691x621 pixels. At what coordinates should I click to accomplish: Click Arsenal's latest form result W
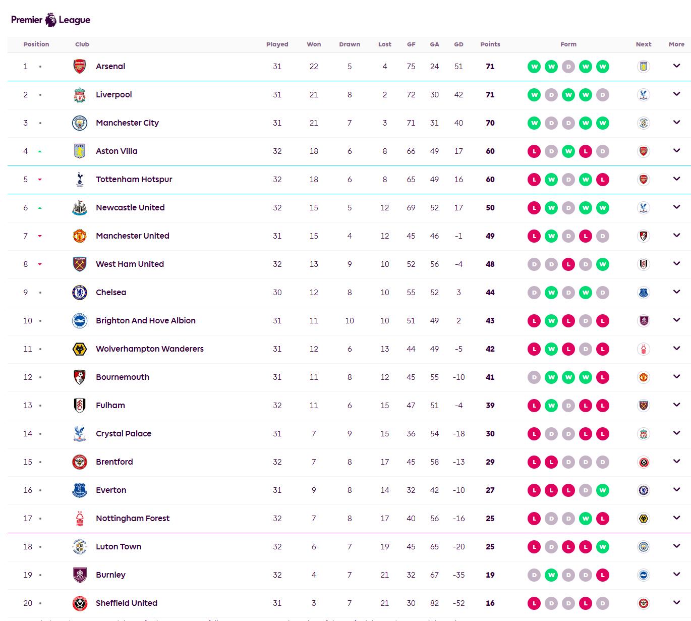coord(603,67)
